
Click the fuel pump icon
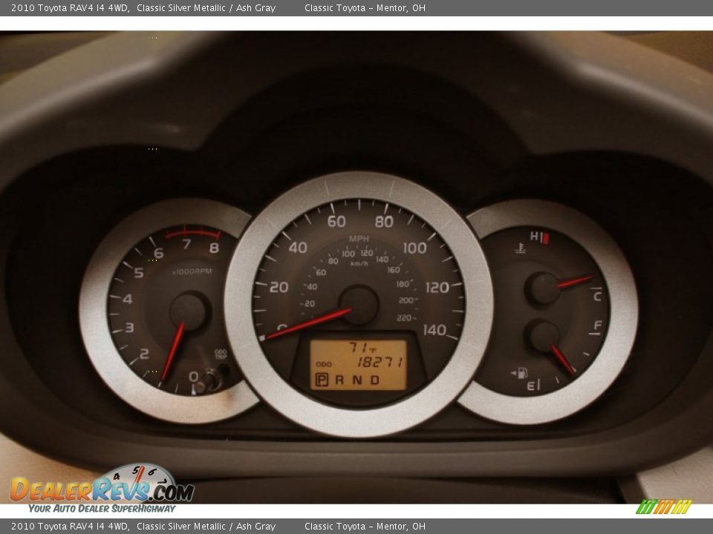(x=521, y=374)
